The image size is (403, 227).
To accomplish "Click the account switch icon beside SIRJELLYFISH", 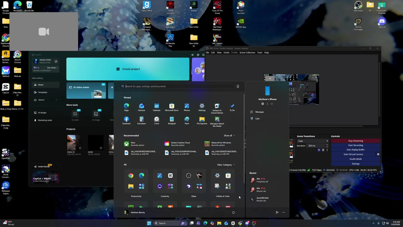I will 56,61.
